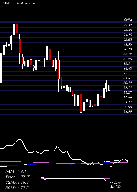
Task: Click the 50MA : 77.5 readout
Action: [x=17, y=188]
